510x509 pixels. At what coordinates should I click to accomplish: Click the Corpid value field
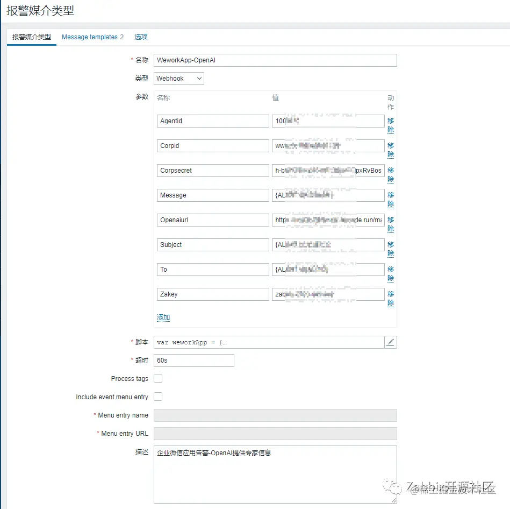tap(328, 146)
